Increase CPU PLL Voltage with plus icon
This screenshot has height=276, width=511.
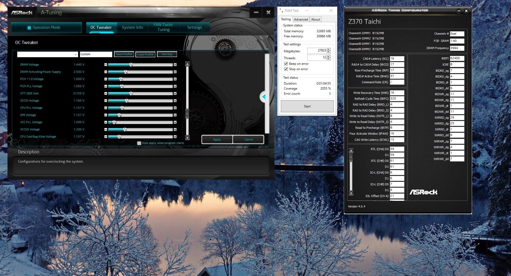pyautogui.click(x=175, y=108)
